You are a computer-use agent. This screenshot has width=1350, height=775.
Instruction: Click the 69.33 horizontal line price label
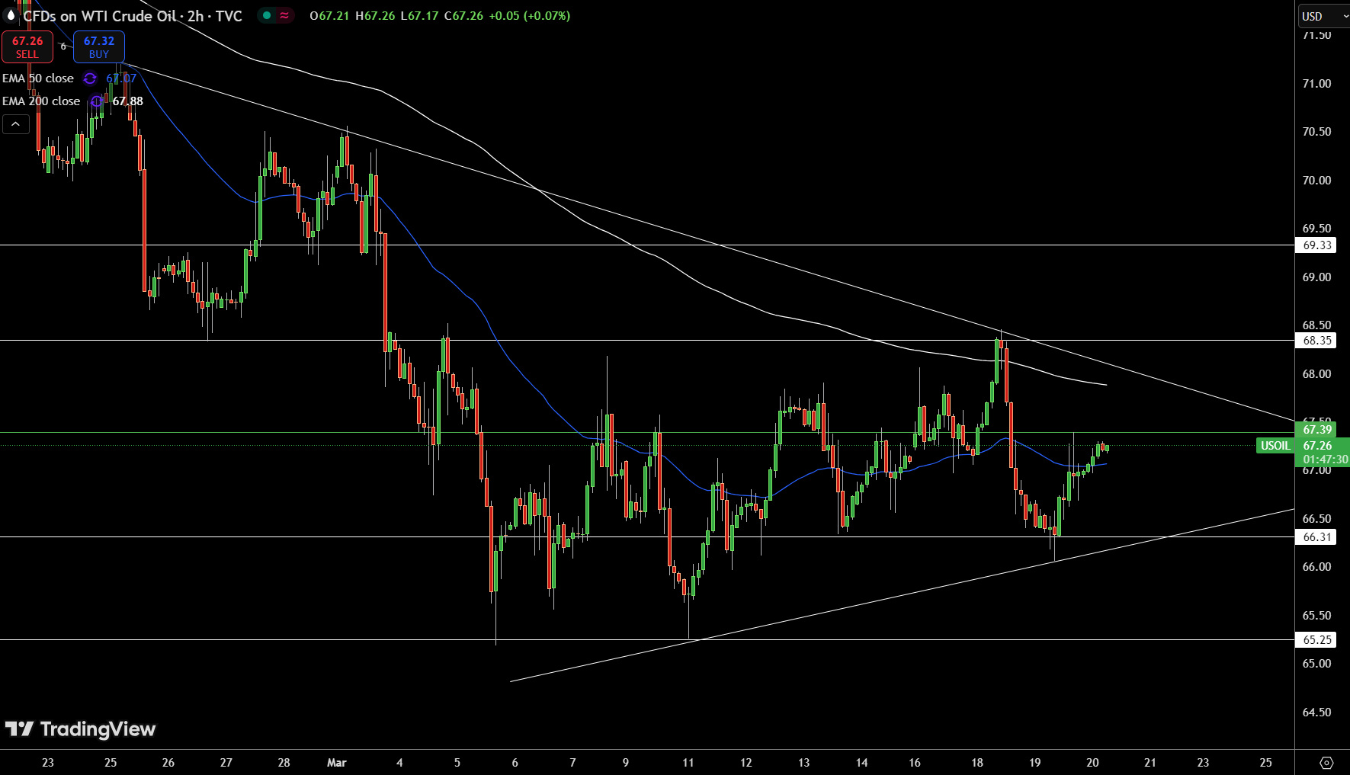[x=1316, y=245]
